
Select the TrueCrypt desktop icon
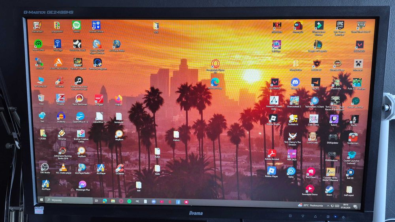click(58, 45)
